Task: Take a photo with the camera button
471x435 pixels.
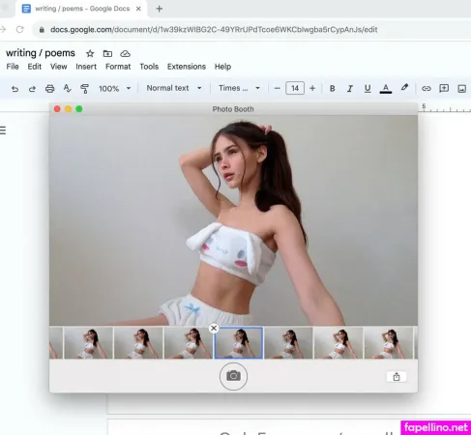Action: (x=233, y=376)
